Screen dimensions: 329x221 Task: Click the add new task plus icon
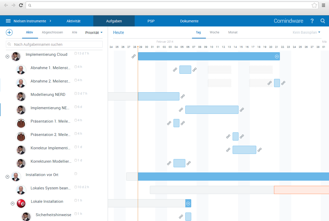[9, 32]
